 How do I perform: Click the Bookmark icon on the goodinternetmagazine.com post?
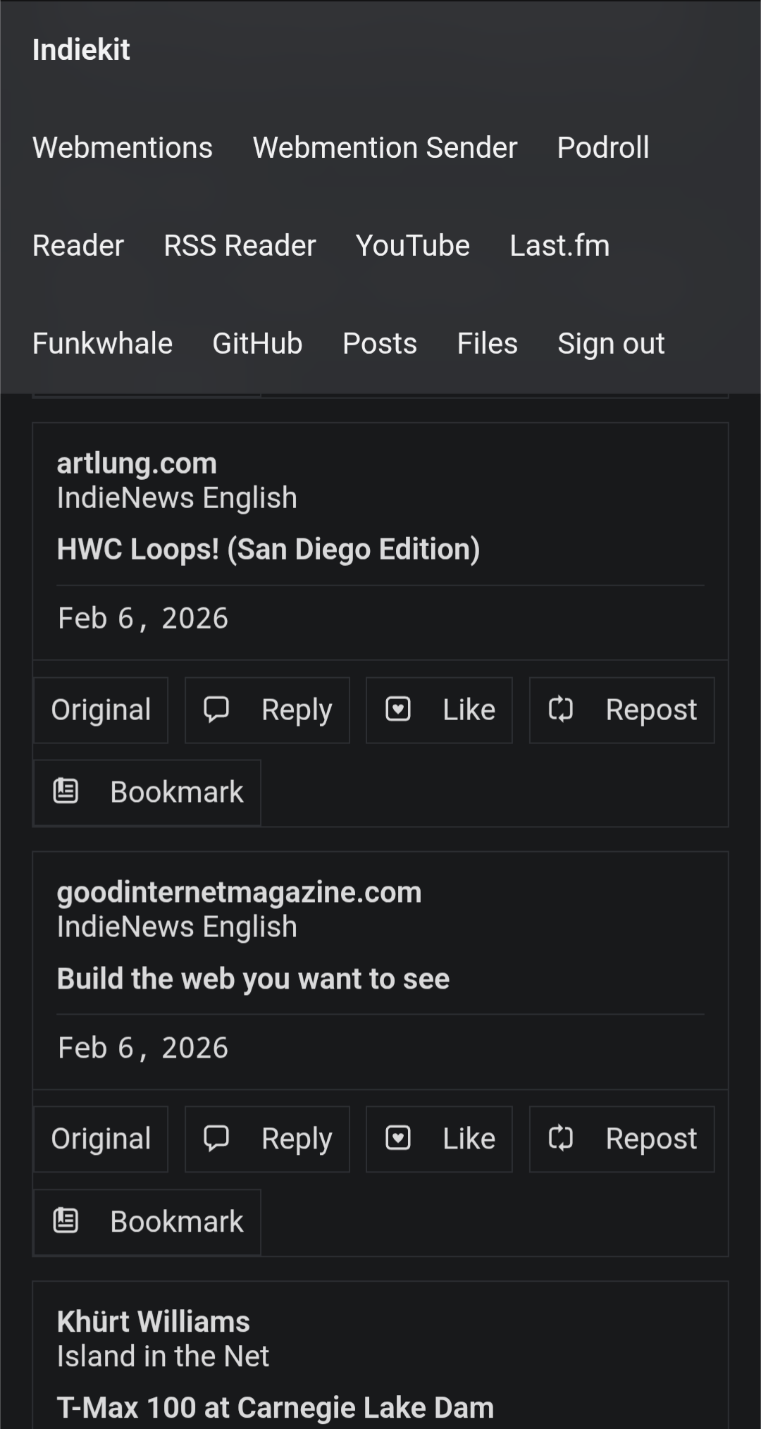(66, 1221)
